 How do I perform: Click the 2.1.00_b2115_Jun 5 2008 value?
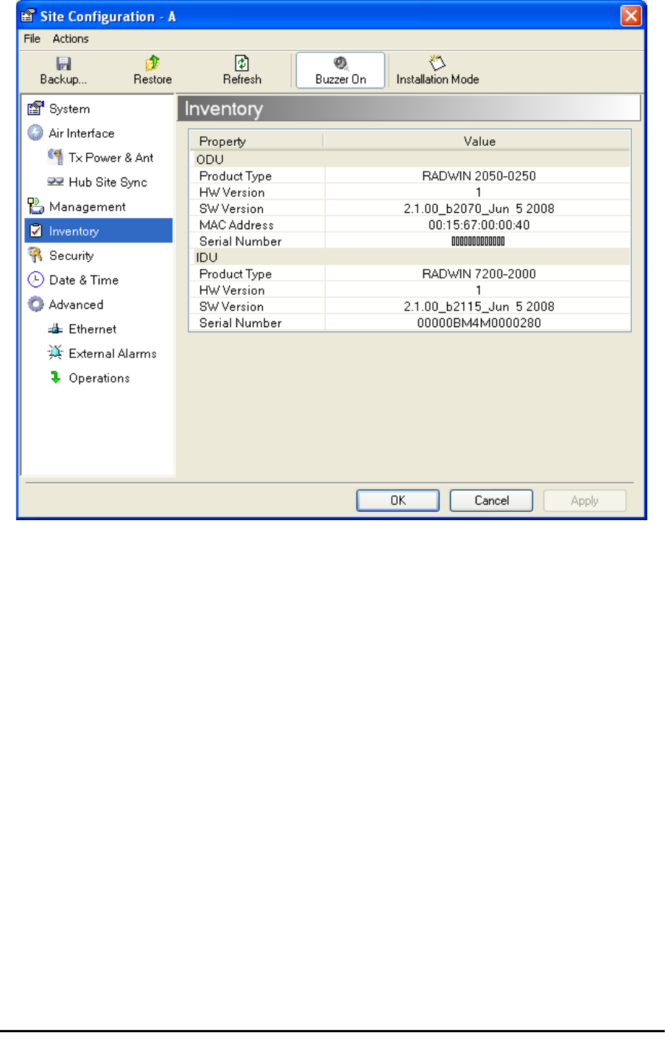479,306
